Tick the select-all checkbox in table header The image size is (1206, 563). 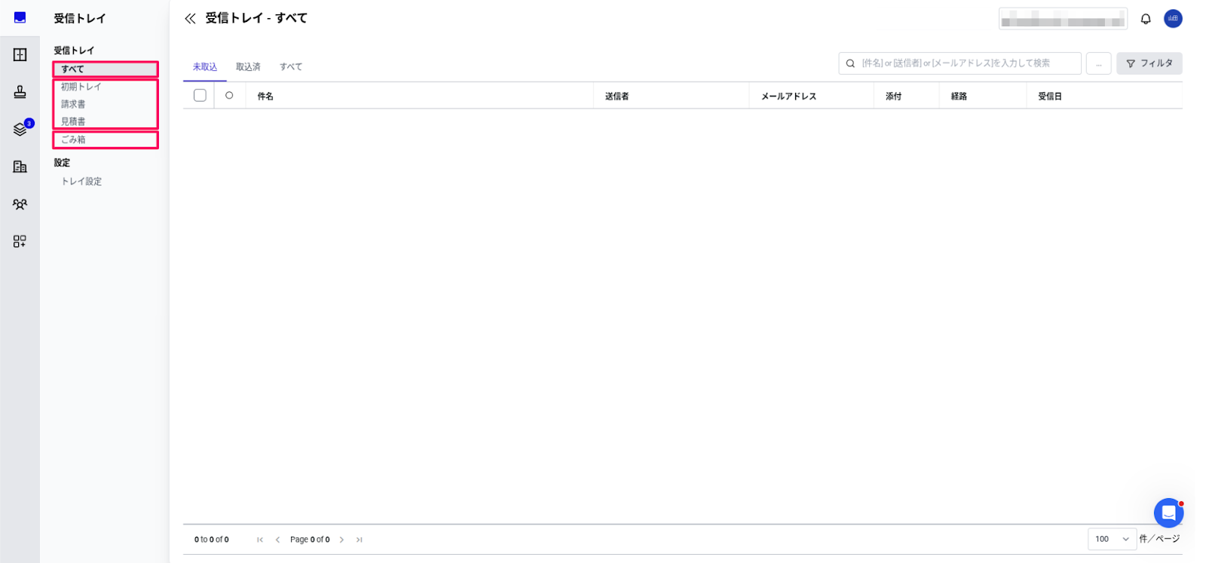[200, 96]
